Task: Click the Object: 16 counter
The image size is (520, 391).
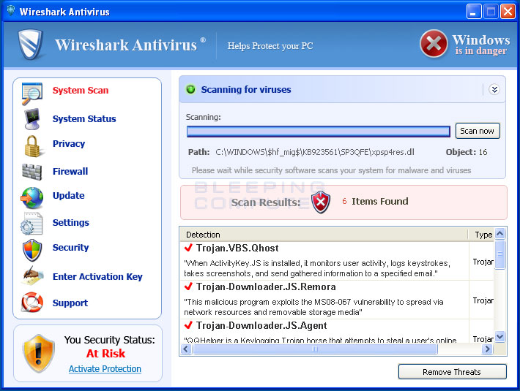Action: click(467, 152)
